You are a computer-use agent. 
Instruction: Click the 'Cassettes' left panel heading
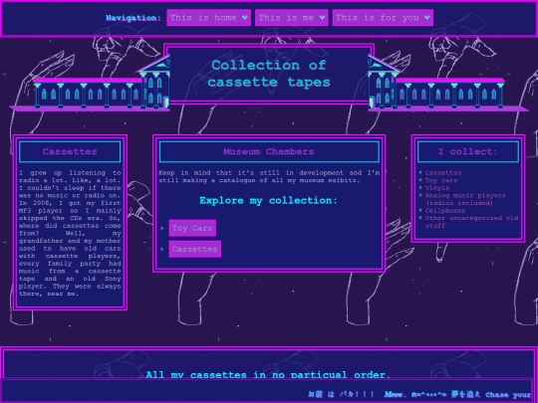point(70,151)
